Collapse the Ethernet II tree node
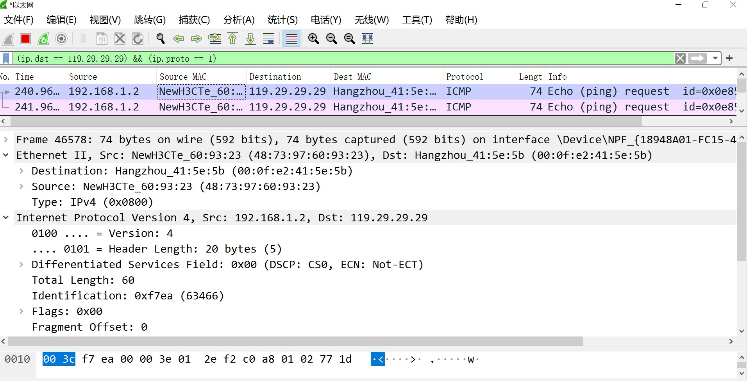The height and width of the screenshot is (381, 747). pyautogui.click(x=6, y=155)
